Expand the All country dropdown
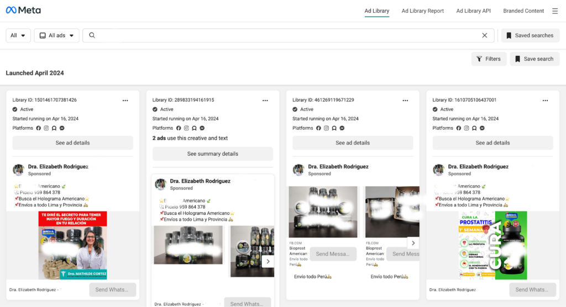Viewport: 566px width, 307px height. 18,35
